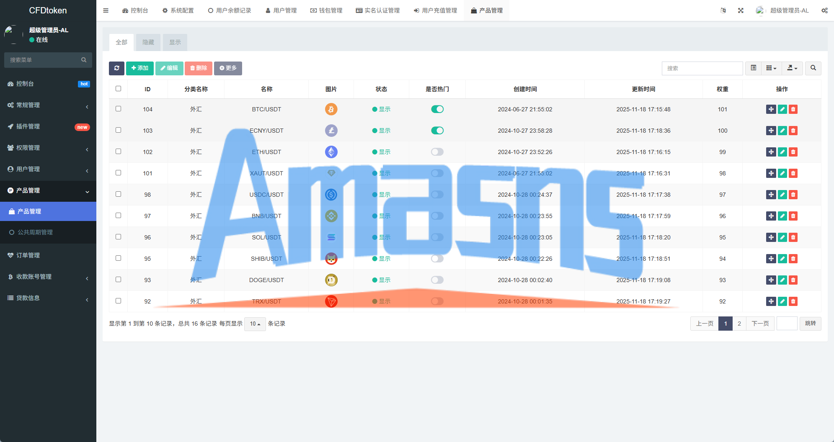
Task: Click the refresh table button
Action: coord(116,68)
